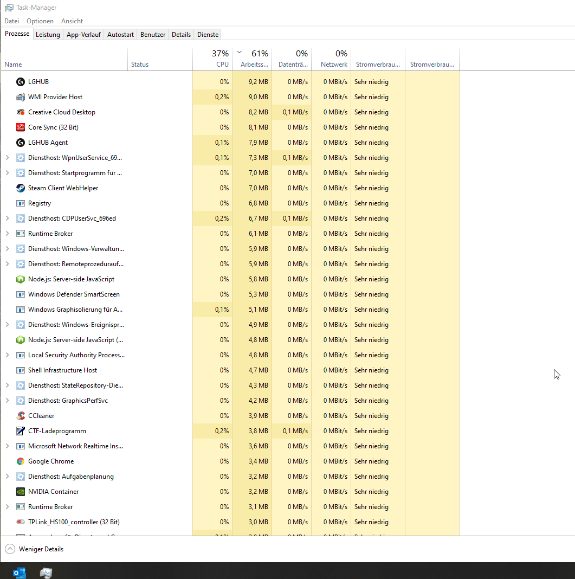Click the Steam Client WebHelper icon
Screen dimensions: 575x579
click(21, 188)
